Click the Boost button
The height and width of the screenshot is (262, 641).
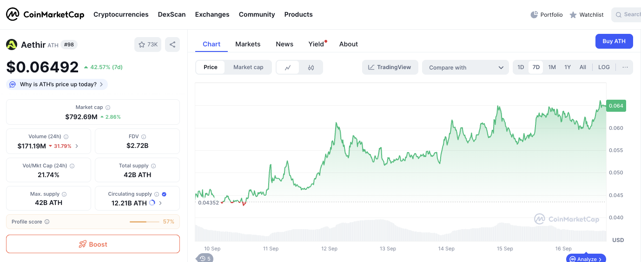pos(93,244)
